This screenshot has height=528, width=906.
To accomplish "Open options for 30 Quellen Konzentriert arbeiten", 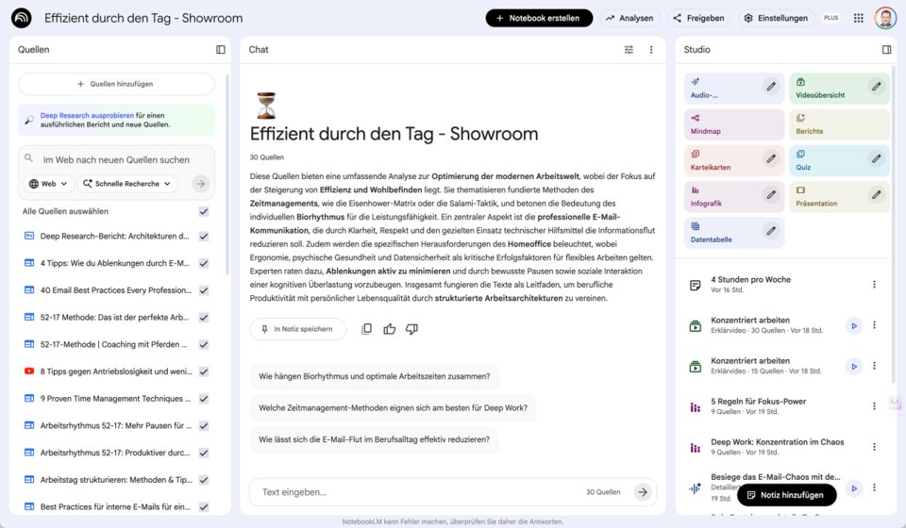I will point(874,325).
